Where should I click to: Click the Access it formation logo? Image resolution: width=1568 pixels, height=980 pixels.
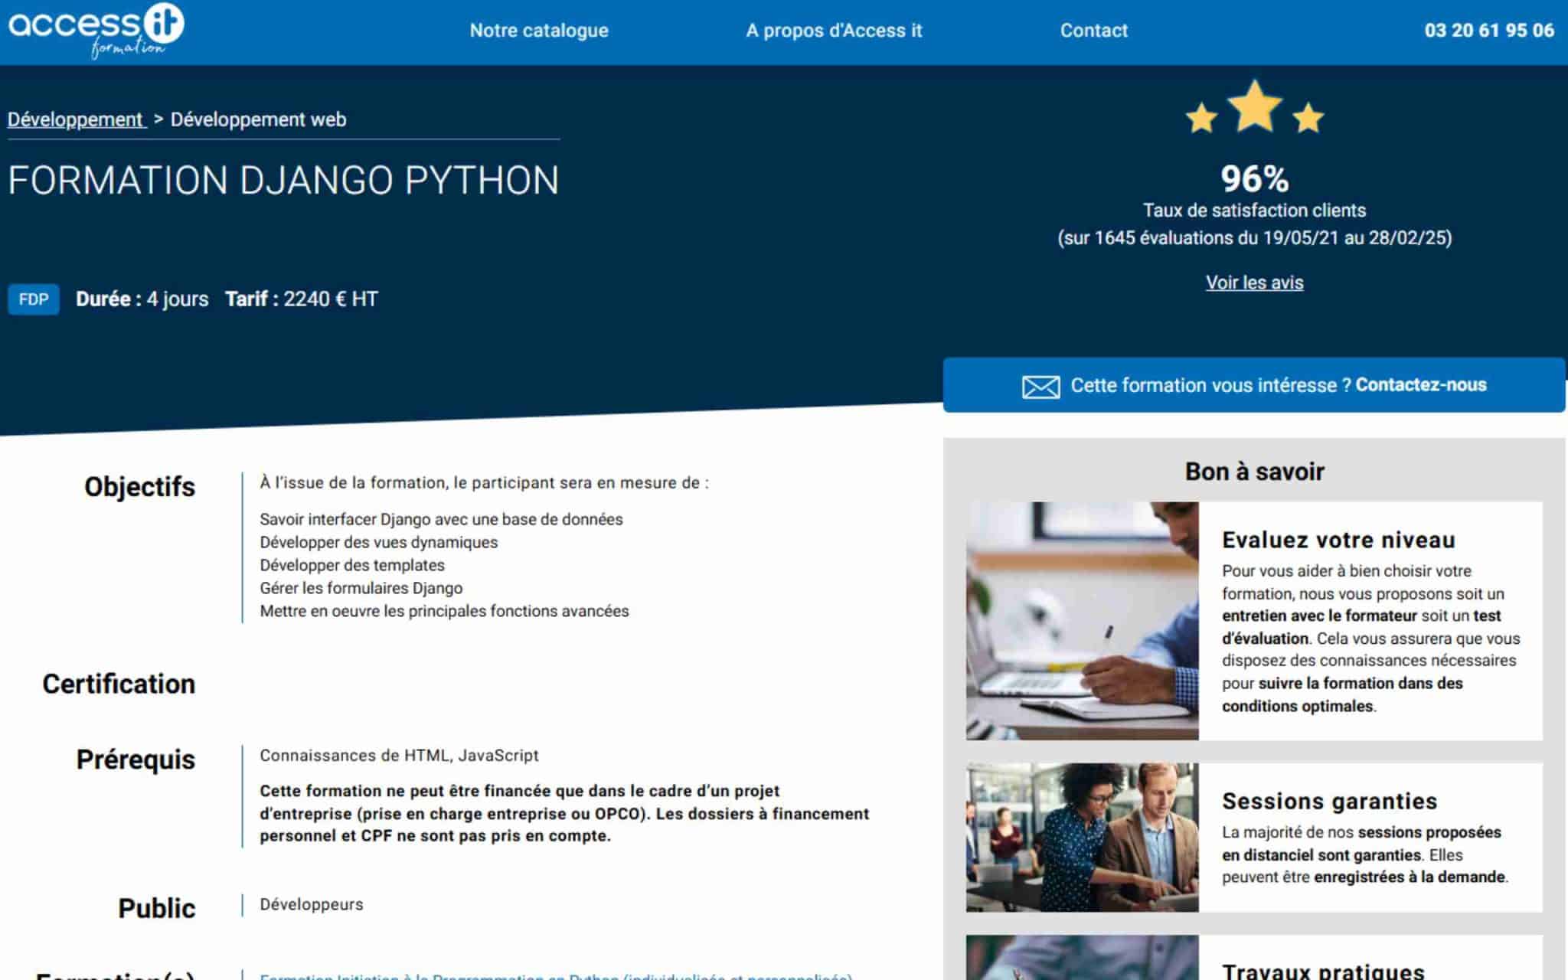[96, 31]
